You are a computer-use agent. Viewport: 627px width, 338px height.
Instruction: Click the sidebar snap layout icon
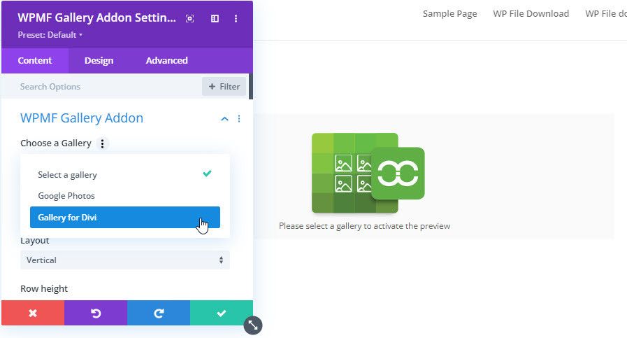point(215,18)
